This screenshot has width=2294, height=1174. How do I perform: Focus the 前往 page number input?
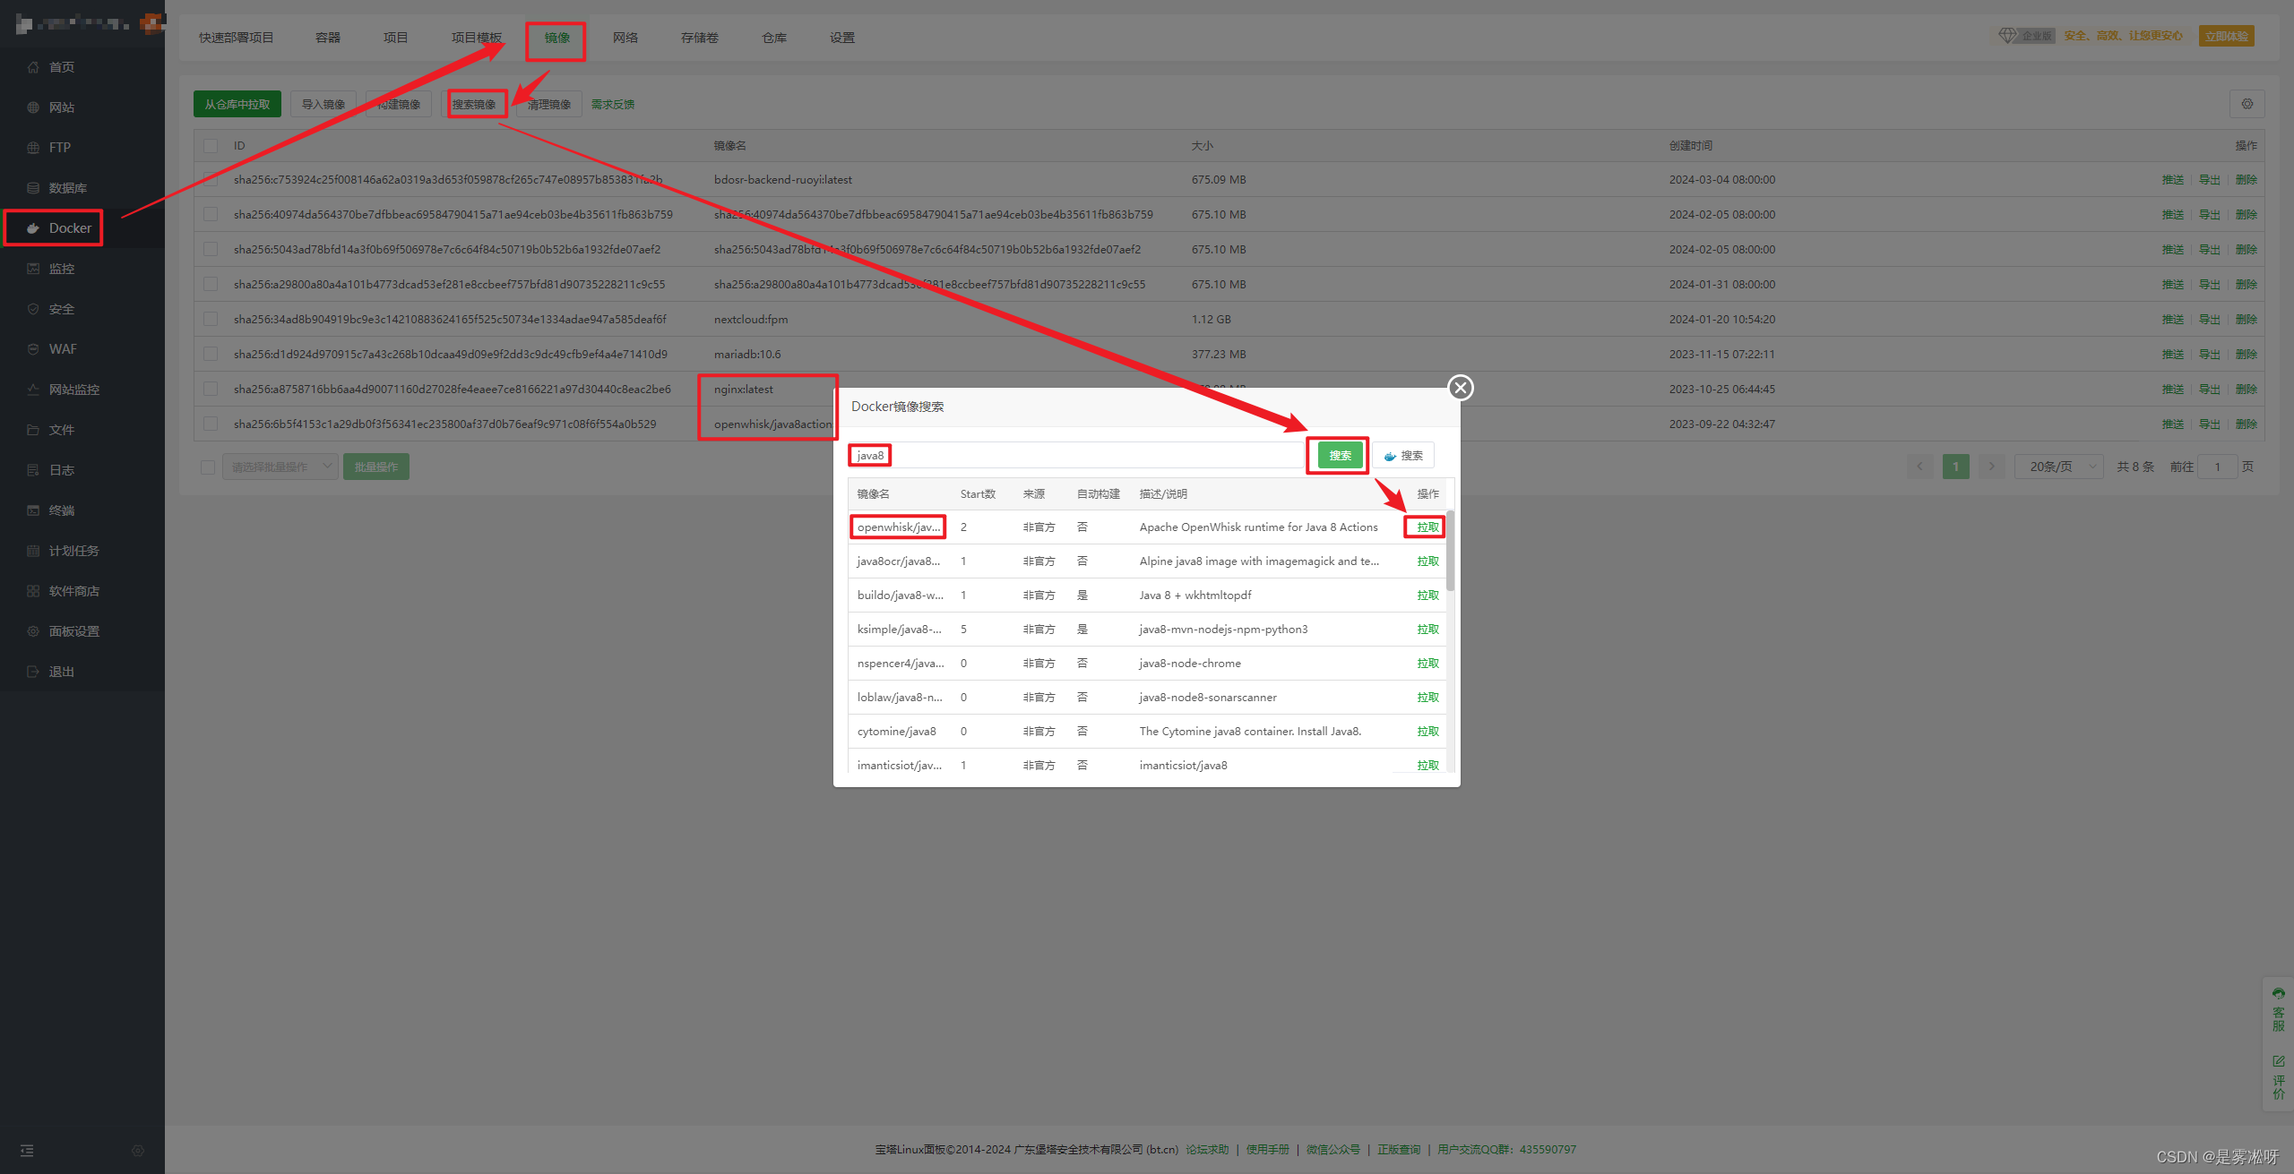[2218, 467]
